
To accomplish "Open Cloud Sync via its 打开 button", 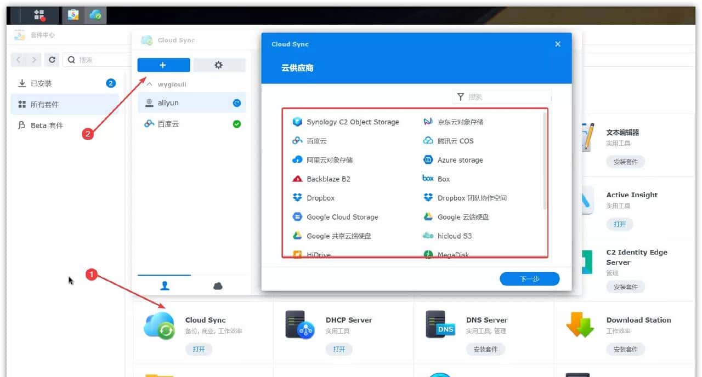I will click(x=199, y=349).
